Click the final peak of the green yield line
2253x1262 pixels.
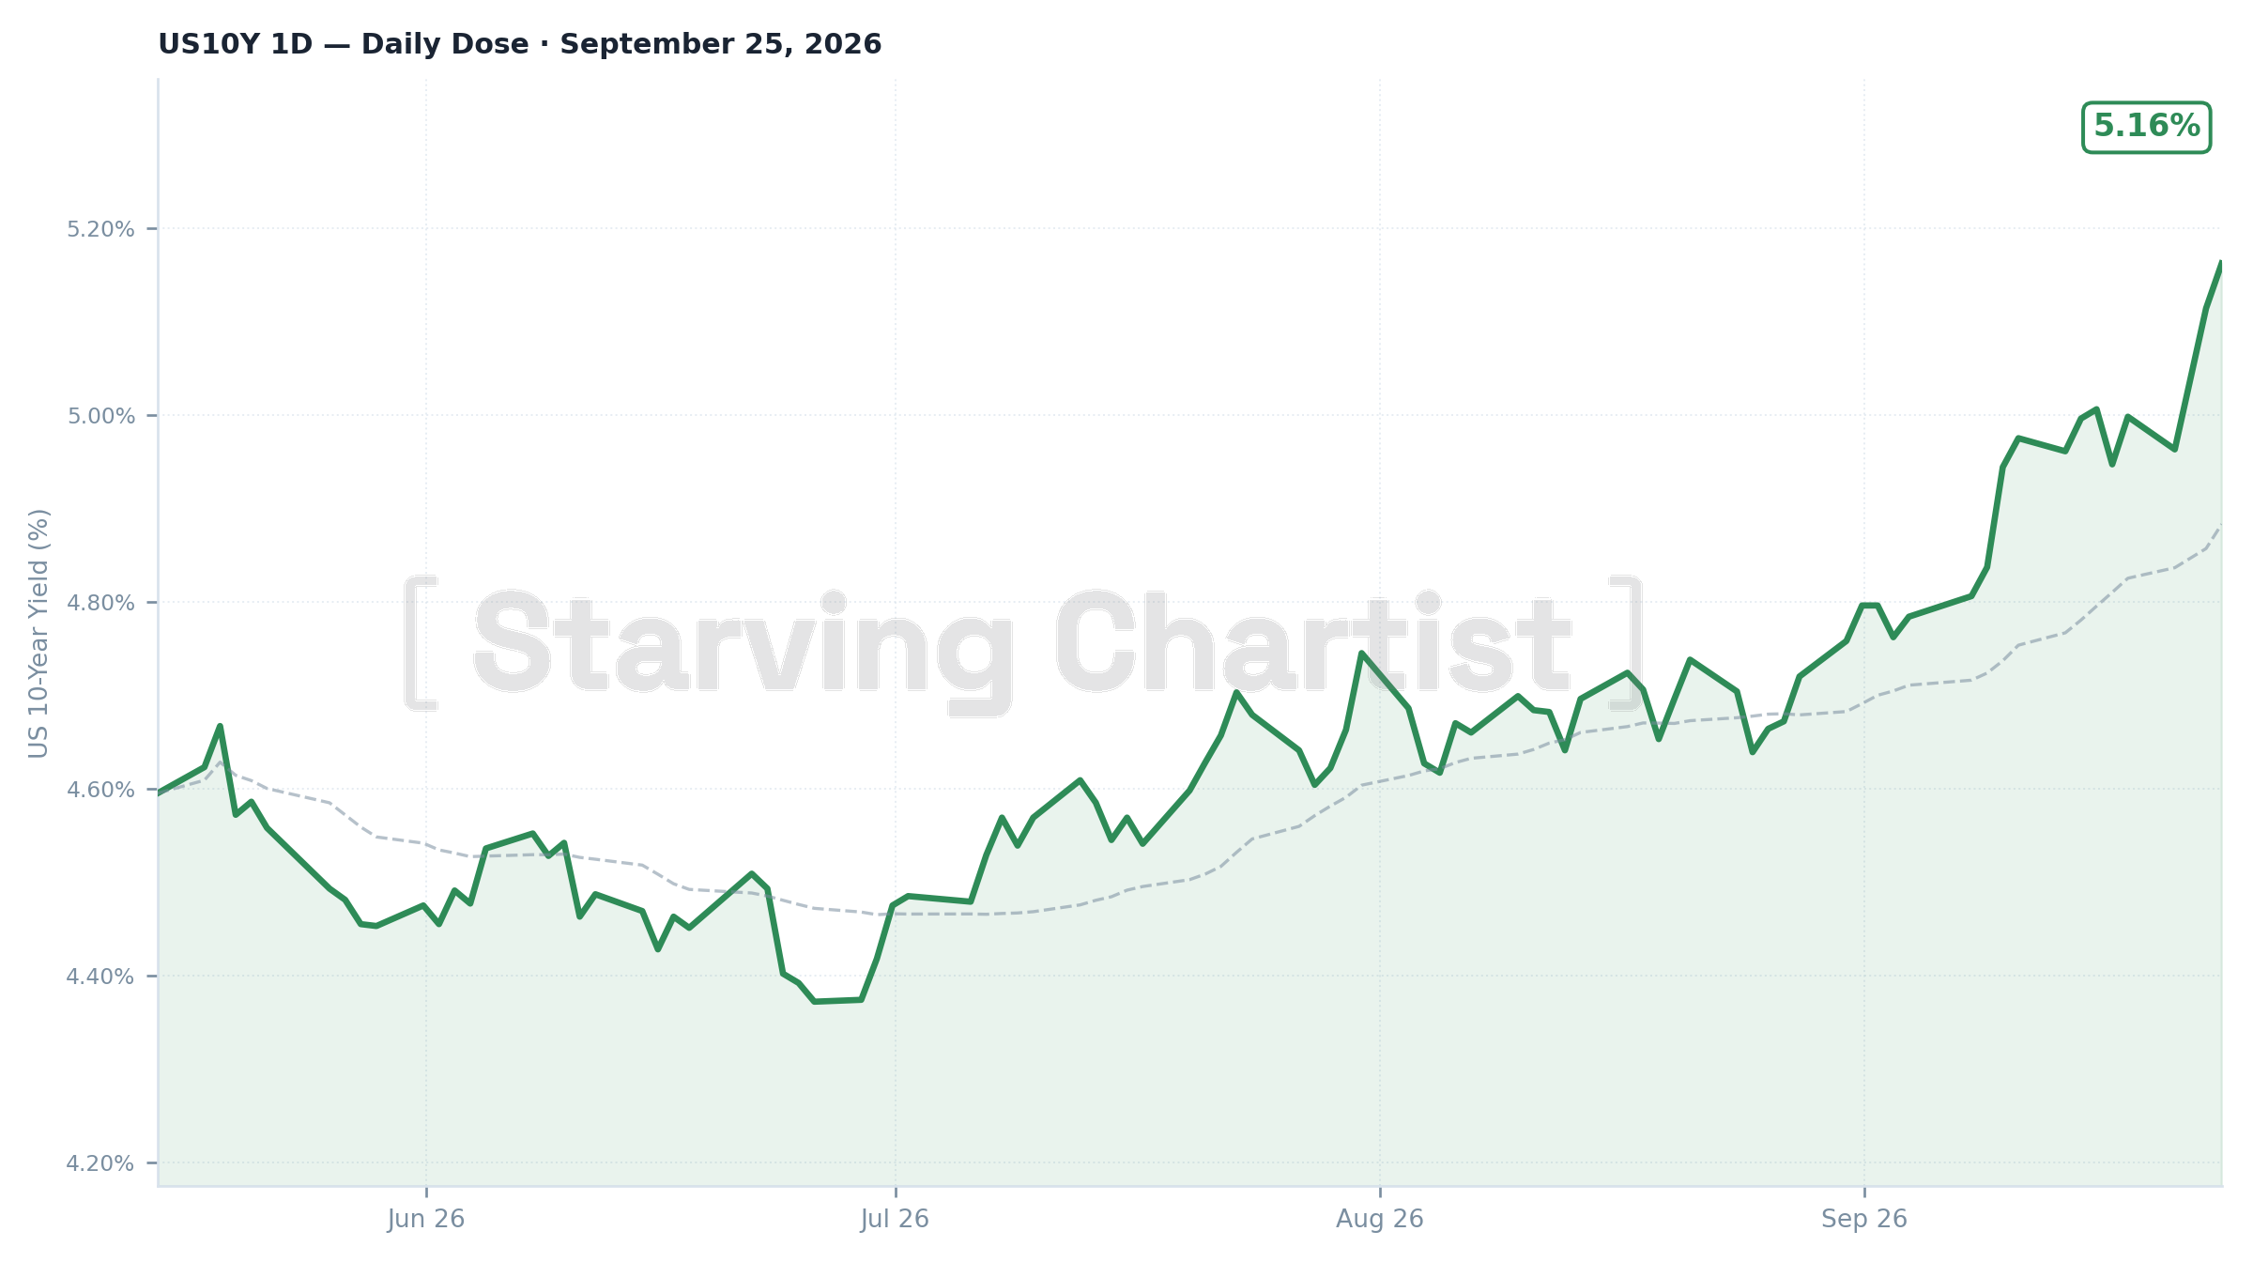coord(2220,263)
